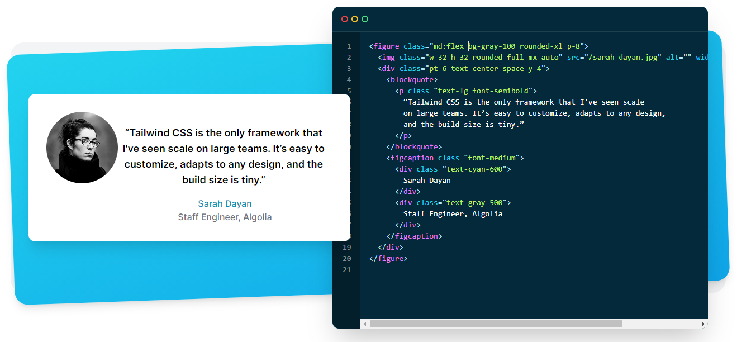The height and width of the screenshot is (342, 756).
Task: Click the name "Sarah Dayan" in testimonial card
Action: (225, 204)
